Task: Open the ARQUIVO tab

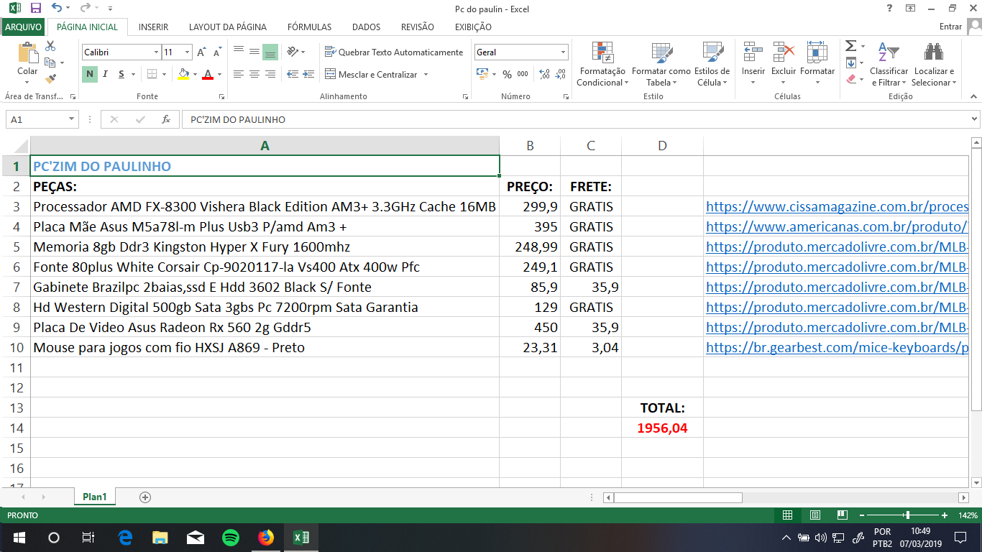Action: [x=23, y=27]
